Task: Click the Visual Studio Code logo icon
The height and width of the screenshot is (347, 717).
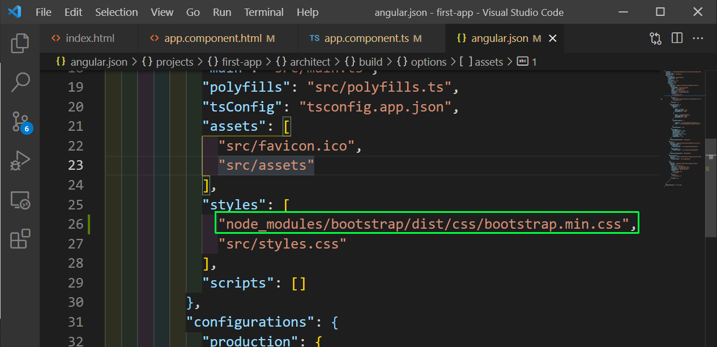Action: pyautogui.click(x=15, y=12)
